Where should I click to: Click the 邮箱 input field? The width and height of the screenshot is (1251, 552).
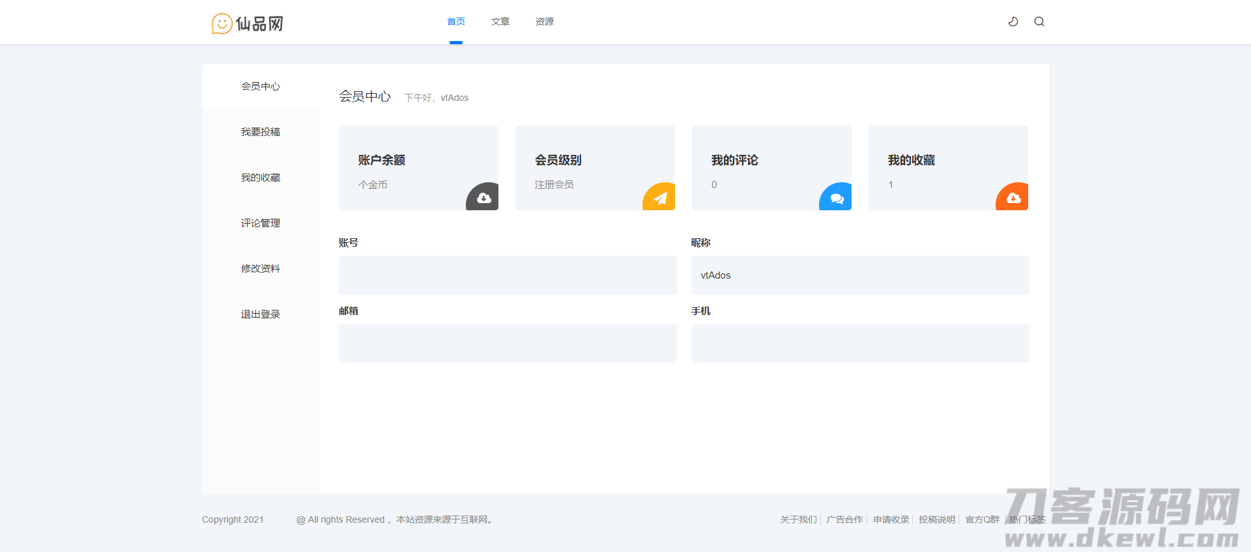tap(508, 344)
